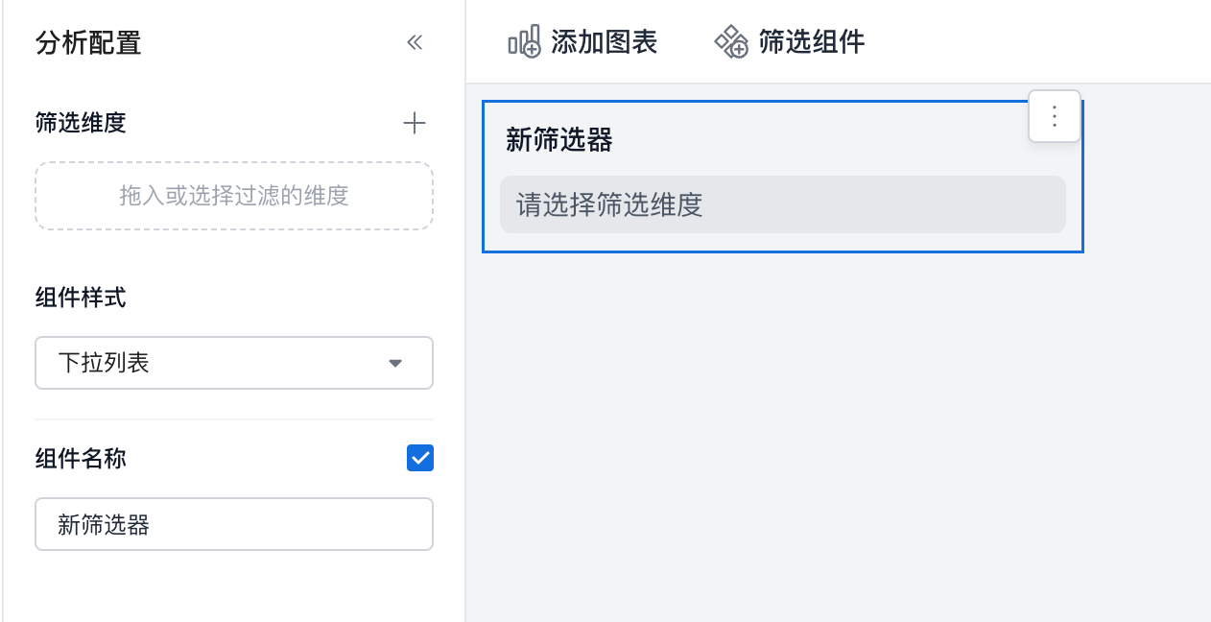Click the 组件样式 section label
The image size is (1211, 622).
click(x=81, y=298)
